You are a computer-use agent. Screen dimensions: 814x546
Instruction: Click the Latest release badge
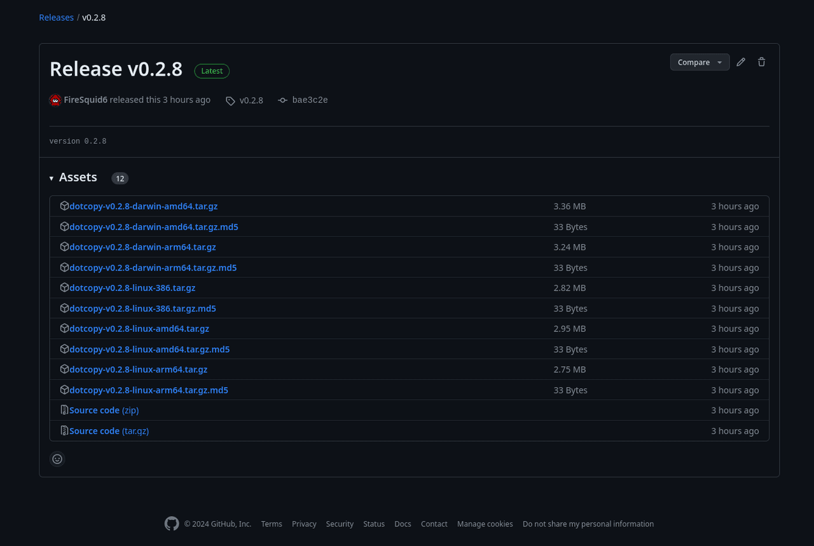click(x=212, y=71)
